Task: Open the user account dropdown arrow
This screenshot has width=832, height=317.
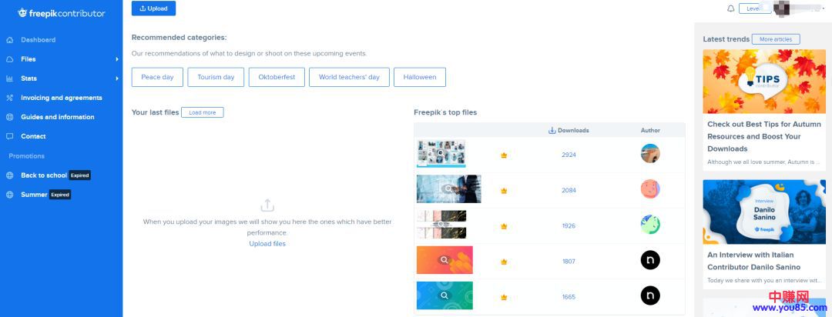Action: [824, 8]
